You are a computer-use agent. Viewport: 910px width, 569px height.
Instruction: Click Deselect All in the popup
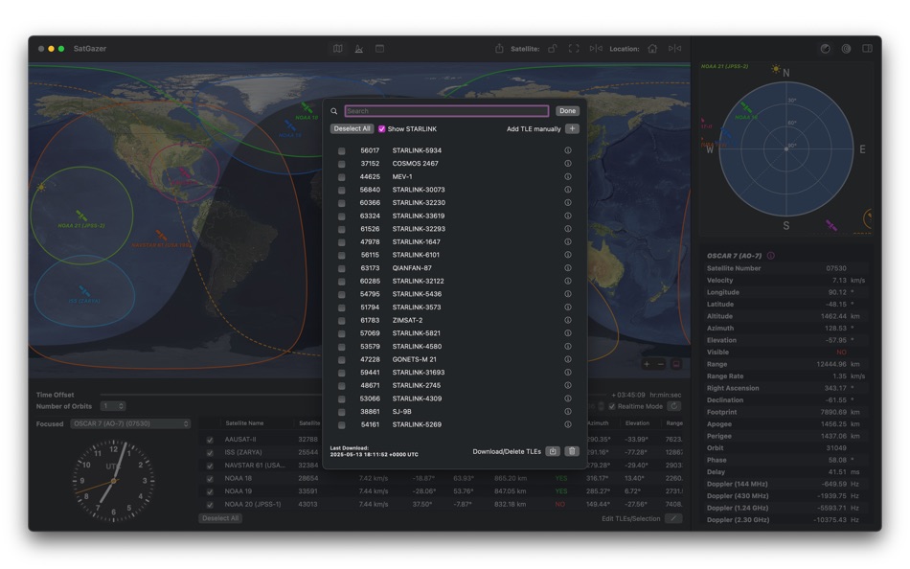click(352, 129)
